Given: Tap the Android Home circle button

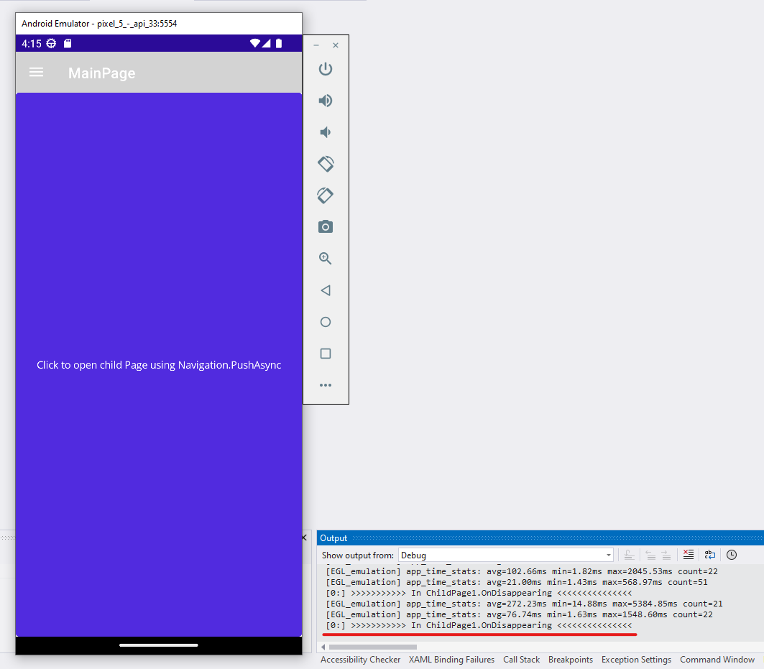Looking at the screenshot, I should 325,322.
